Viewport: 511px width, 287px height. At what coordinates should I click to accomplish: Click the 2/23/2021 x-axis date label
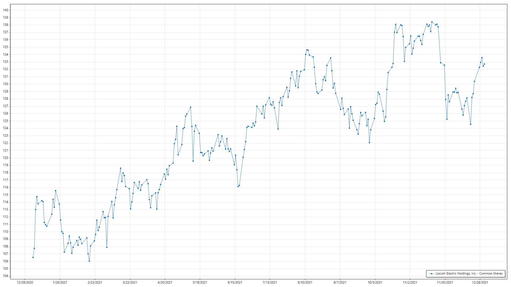(x=95, y=282)
